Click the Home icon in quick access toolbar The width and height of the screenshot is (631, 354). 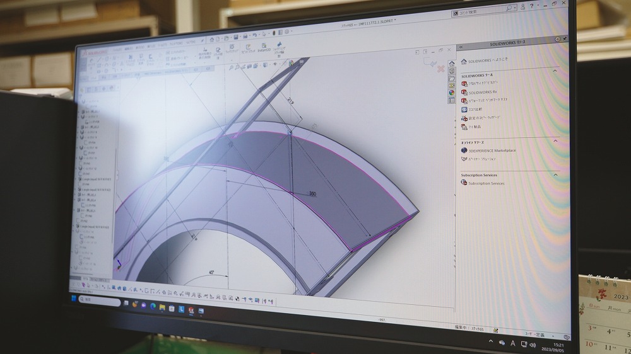click(x=211, y=40)
